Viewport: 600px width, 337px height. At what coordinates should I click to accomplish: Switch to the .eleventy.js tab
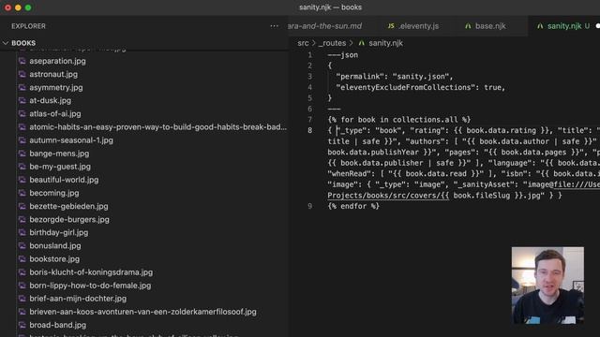click(x=418, y=26)
